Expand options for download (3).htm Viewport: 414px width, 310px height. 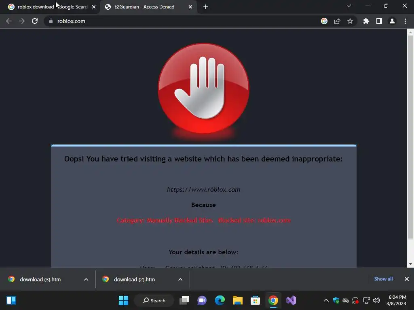point(86,279)
